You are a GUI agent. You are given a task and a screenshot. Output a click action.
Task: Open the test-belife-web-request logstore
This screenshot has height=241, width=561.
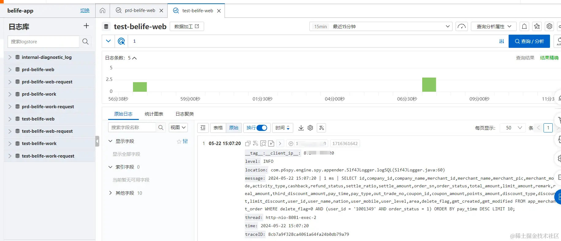pos(47,131)
